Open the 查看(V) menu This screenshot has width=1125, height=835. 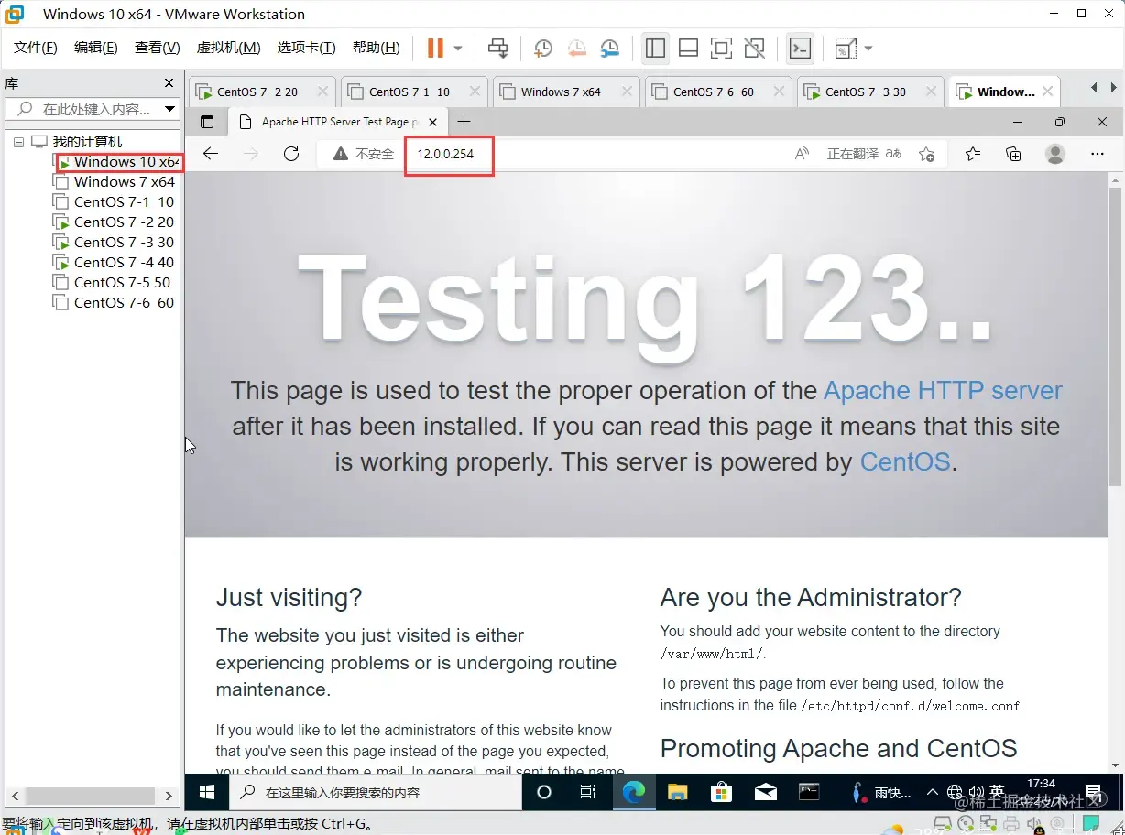(x=158, y=48)
